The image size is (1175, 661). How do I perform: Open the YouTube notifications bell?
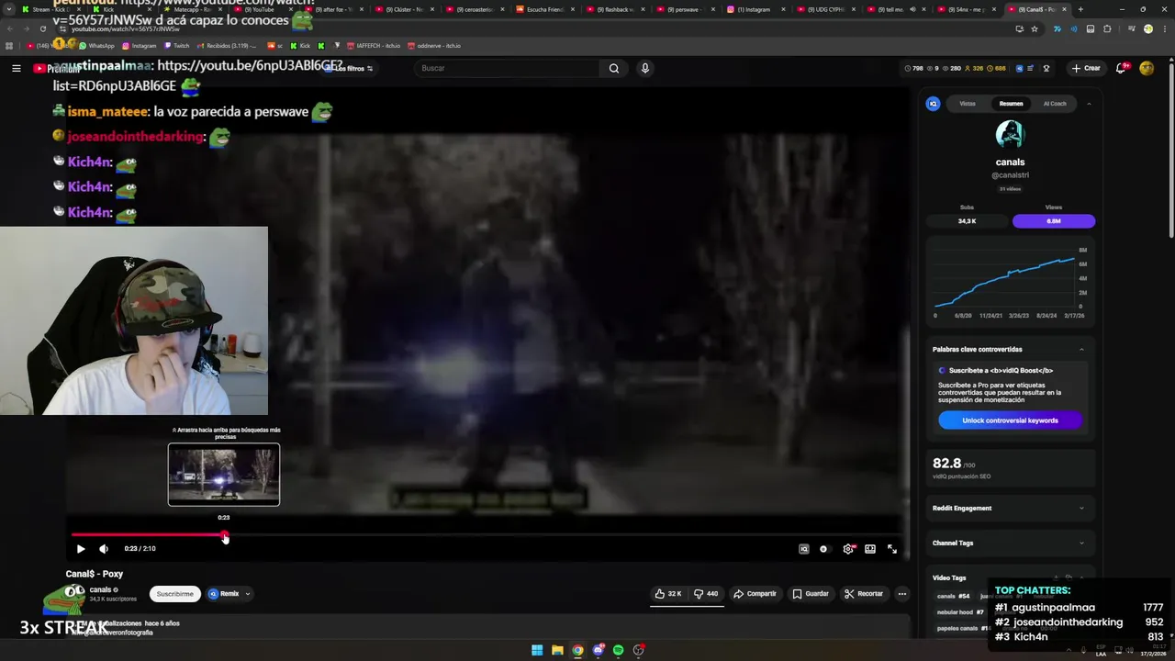[1121, 68]
